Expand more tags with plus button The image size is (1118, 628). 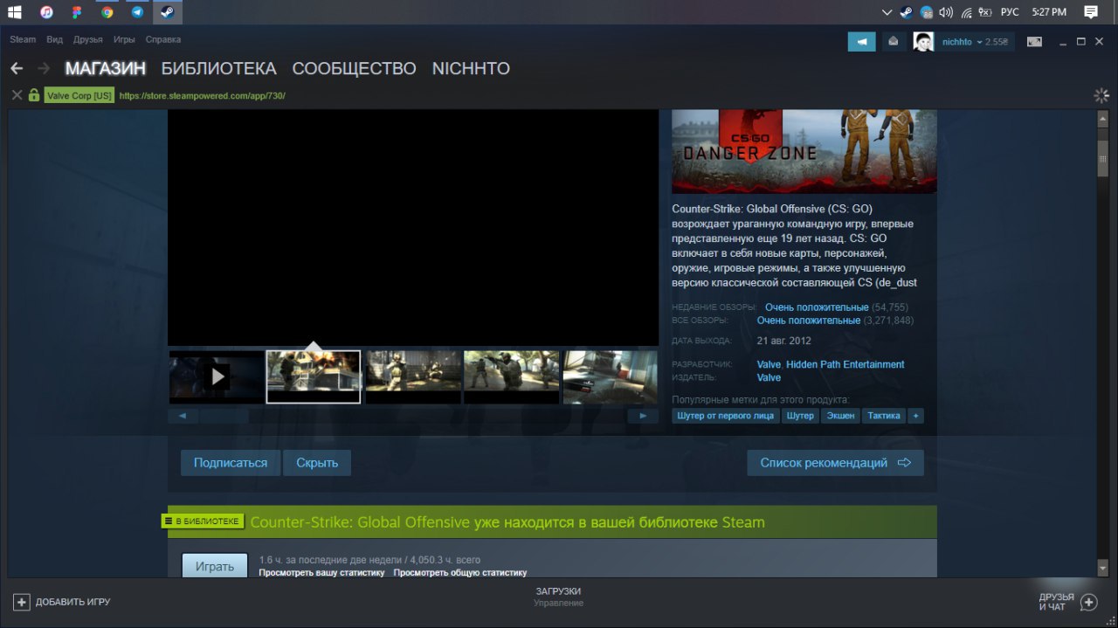[915, 416]
